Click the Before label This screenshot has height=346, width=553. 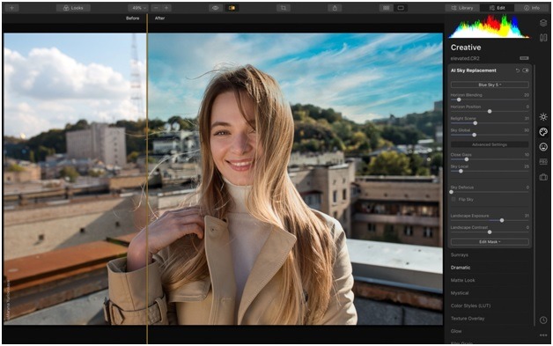click(x=133, y=18)
